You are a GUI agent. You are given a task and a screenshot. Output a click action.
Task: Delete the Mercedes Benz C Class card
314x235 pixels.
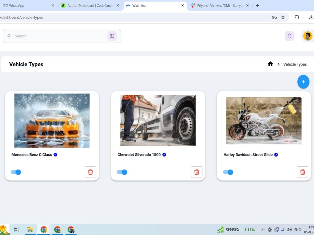pyautogui.click(x=90, y=172)
